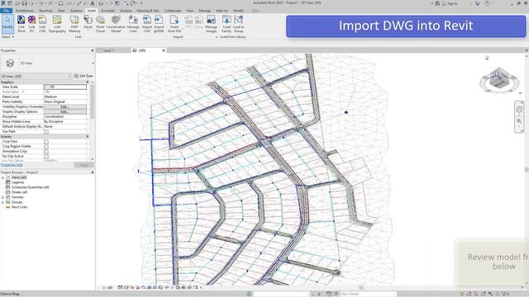Click the Edit Type button
Image resolution: width=529 pixels, height=297 pixels.
(83, 76)
